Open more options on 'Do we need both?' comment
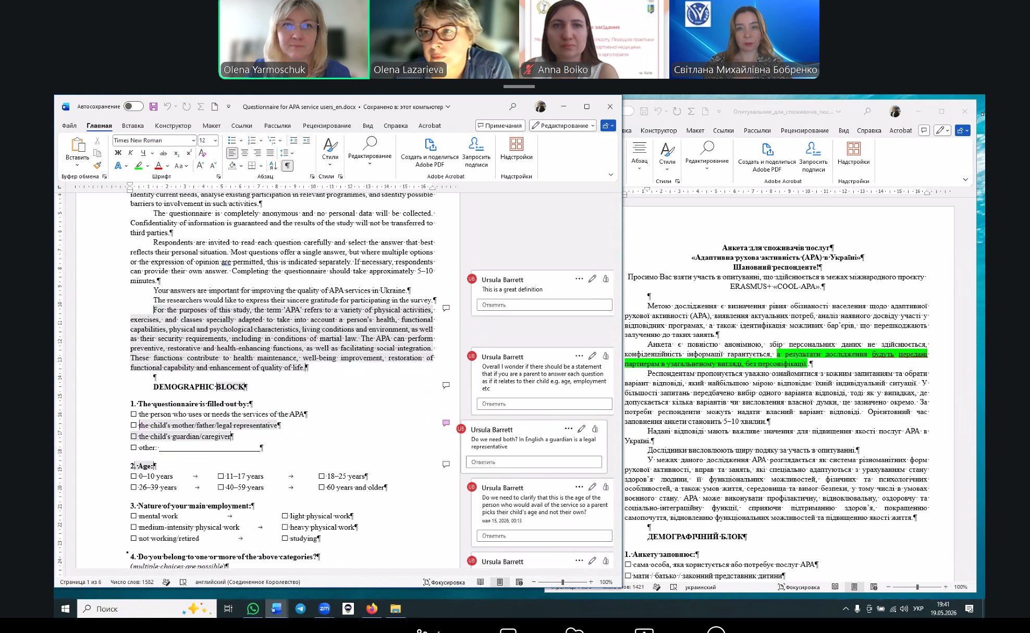 click(568, 429)
